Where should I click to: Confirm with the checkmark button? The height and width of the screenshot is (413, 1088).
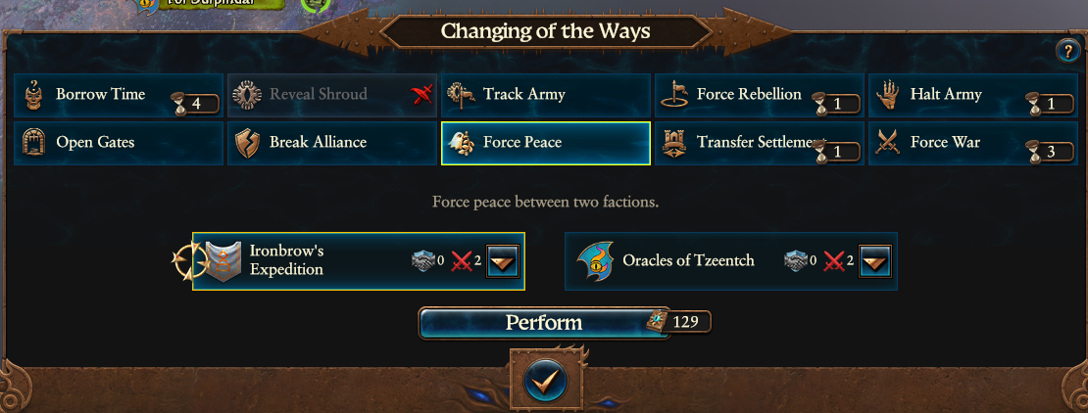click(x=544, y=378)
